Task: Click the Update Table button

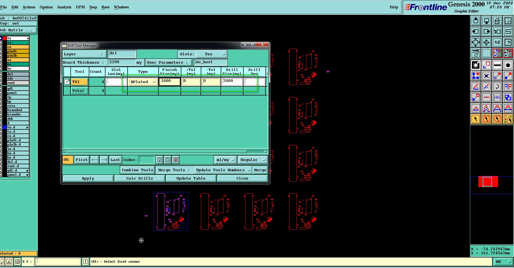Action: pos(191,178)
